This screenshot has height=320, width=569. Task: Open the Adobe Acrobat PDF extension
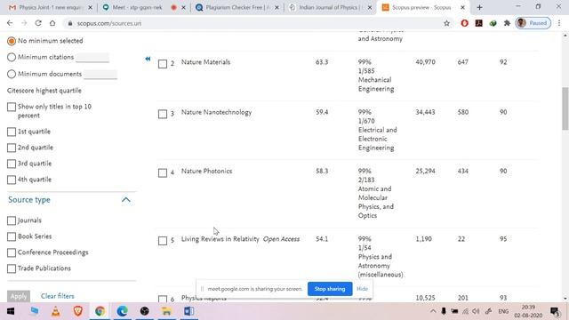click(x=478, y=23)
